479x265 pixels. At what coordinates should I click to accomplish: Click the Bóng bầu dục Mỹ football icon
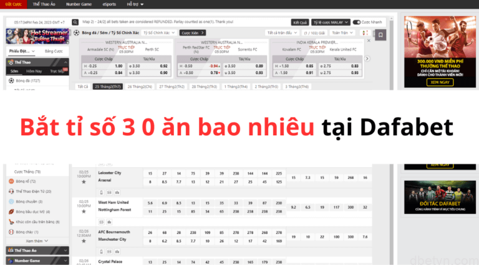pyautogui.click(x=11, y=211)
